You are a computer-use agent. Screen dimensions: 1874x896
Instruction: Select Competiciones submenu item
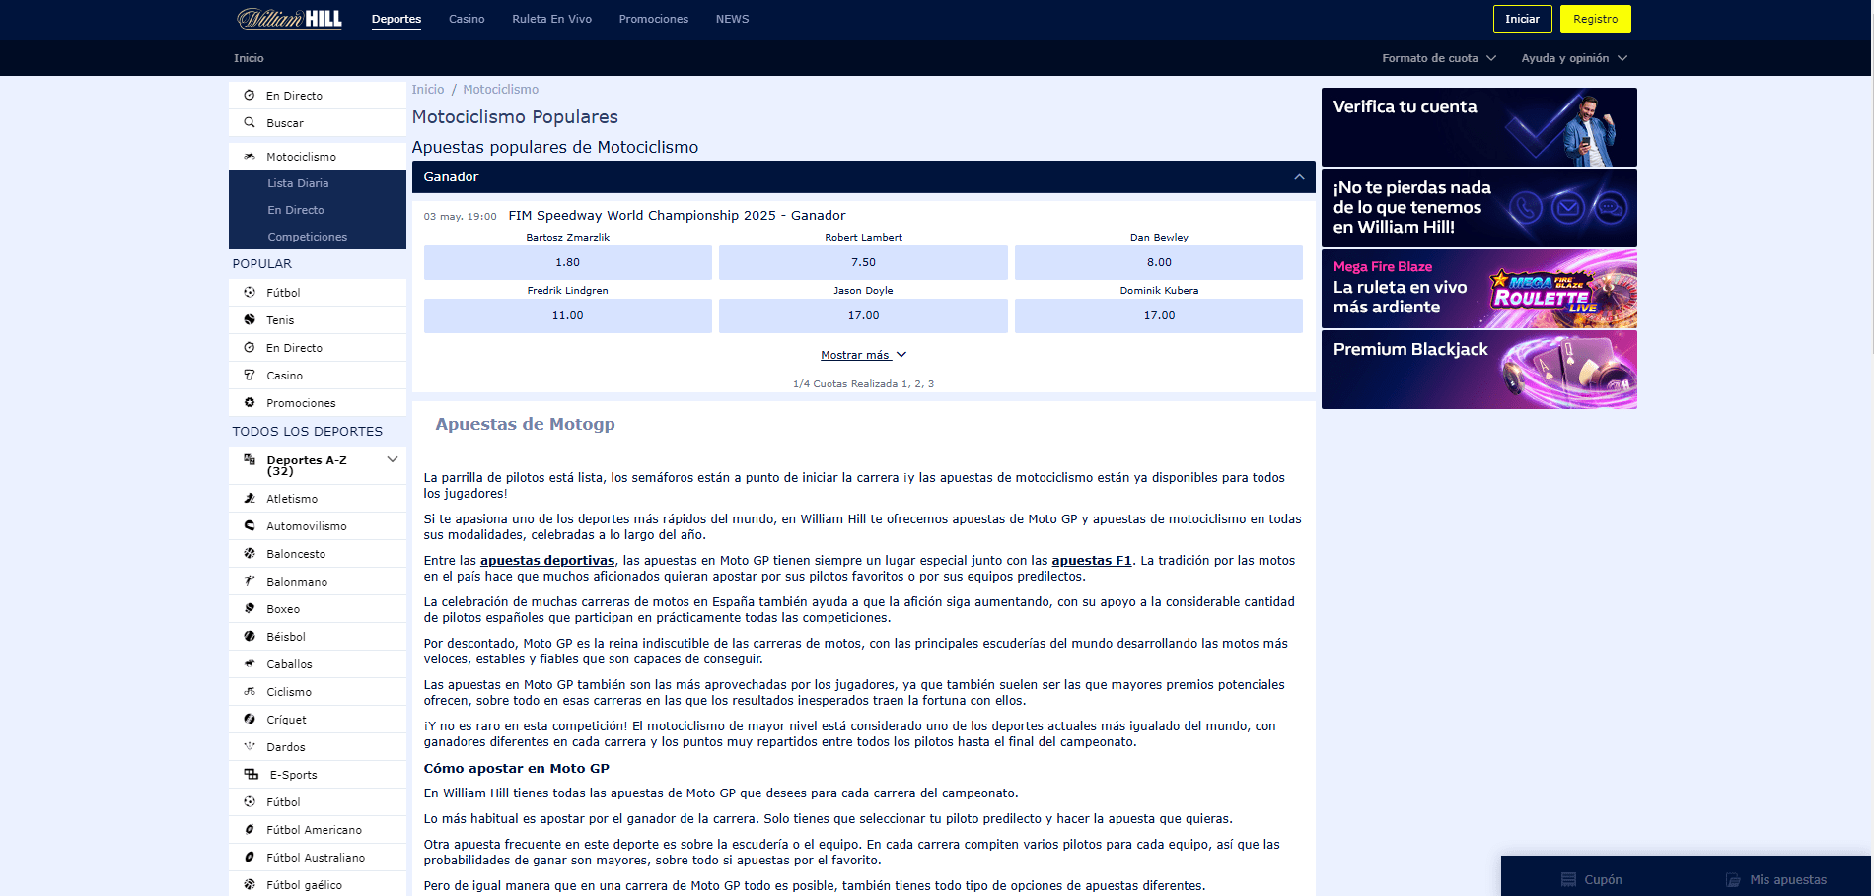318,237
